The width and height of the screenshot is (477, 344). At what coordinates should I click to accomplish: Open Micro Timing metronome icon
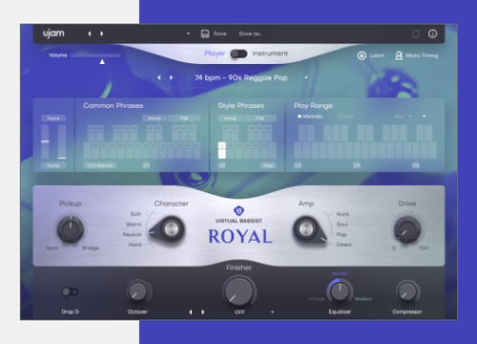click(x=399, y=55)
